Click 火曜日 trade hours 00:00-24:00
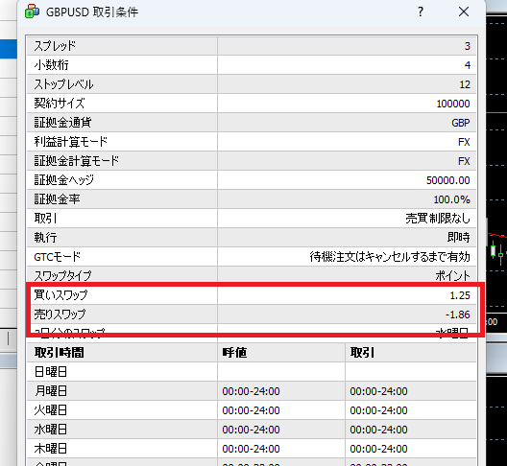 [x=378, y=410]
